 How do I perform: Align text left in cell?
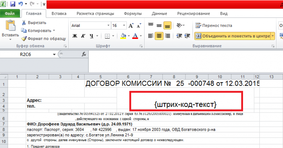pos(151,36)
